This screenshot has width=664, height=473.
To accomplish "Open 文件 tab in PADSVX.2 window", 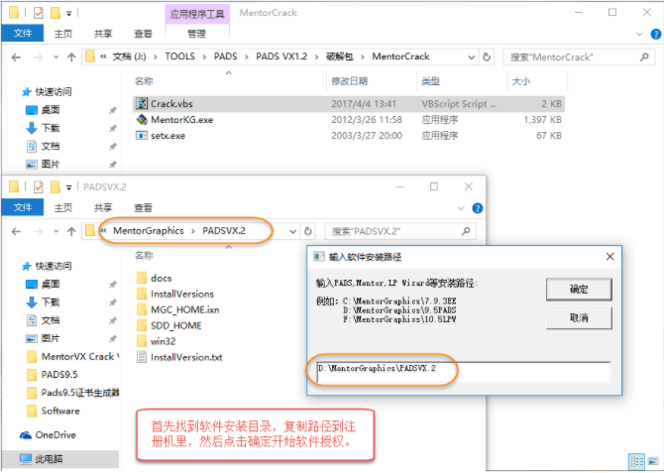I will click(23, 207).
